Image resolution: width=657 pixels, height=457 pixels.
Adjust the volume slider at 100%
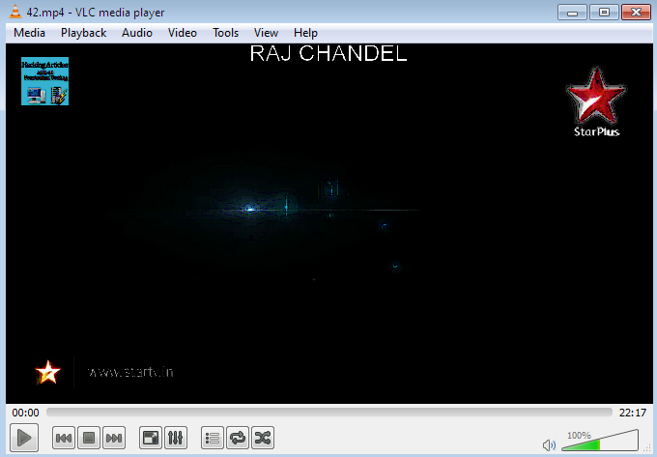(600, 441)
